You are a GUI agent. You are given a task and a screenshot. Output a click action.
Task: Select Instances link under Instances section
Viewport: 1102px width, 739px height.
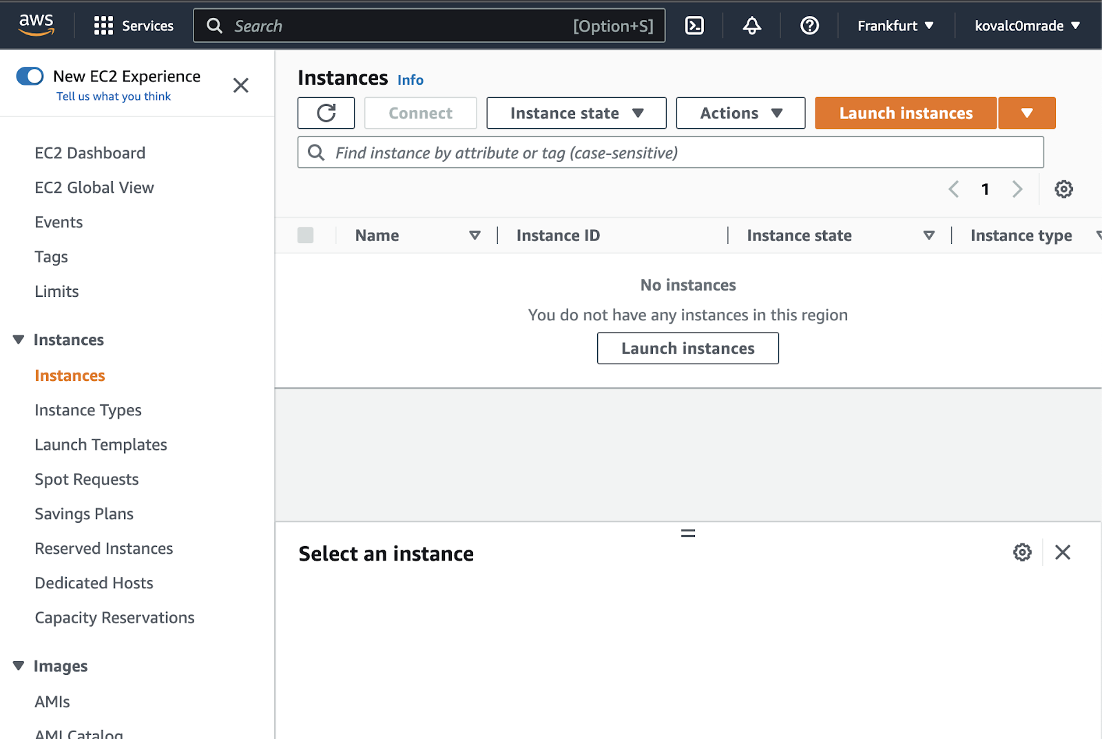pyautogui.click(x=70, y=375)
